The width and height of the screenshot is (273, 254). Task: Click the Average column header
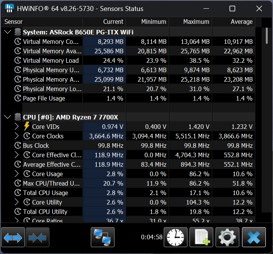pyautogui.click(x=234, y=22)
